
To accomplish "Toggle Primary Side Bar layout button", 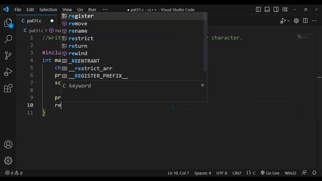I will (258, 10).
